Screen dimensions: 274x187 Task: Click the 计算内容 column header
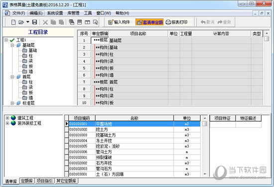221,33
